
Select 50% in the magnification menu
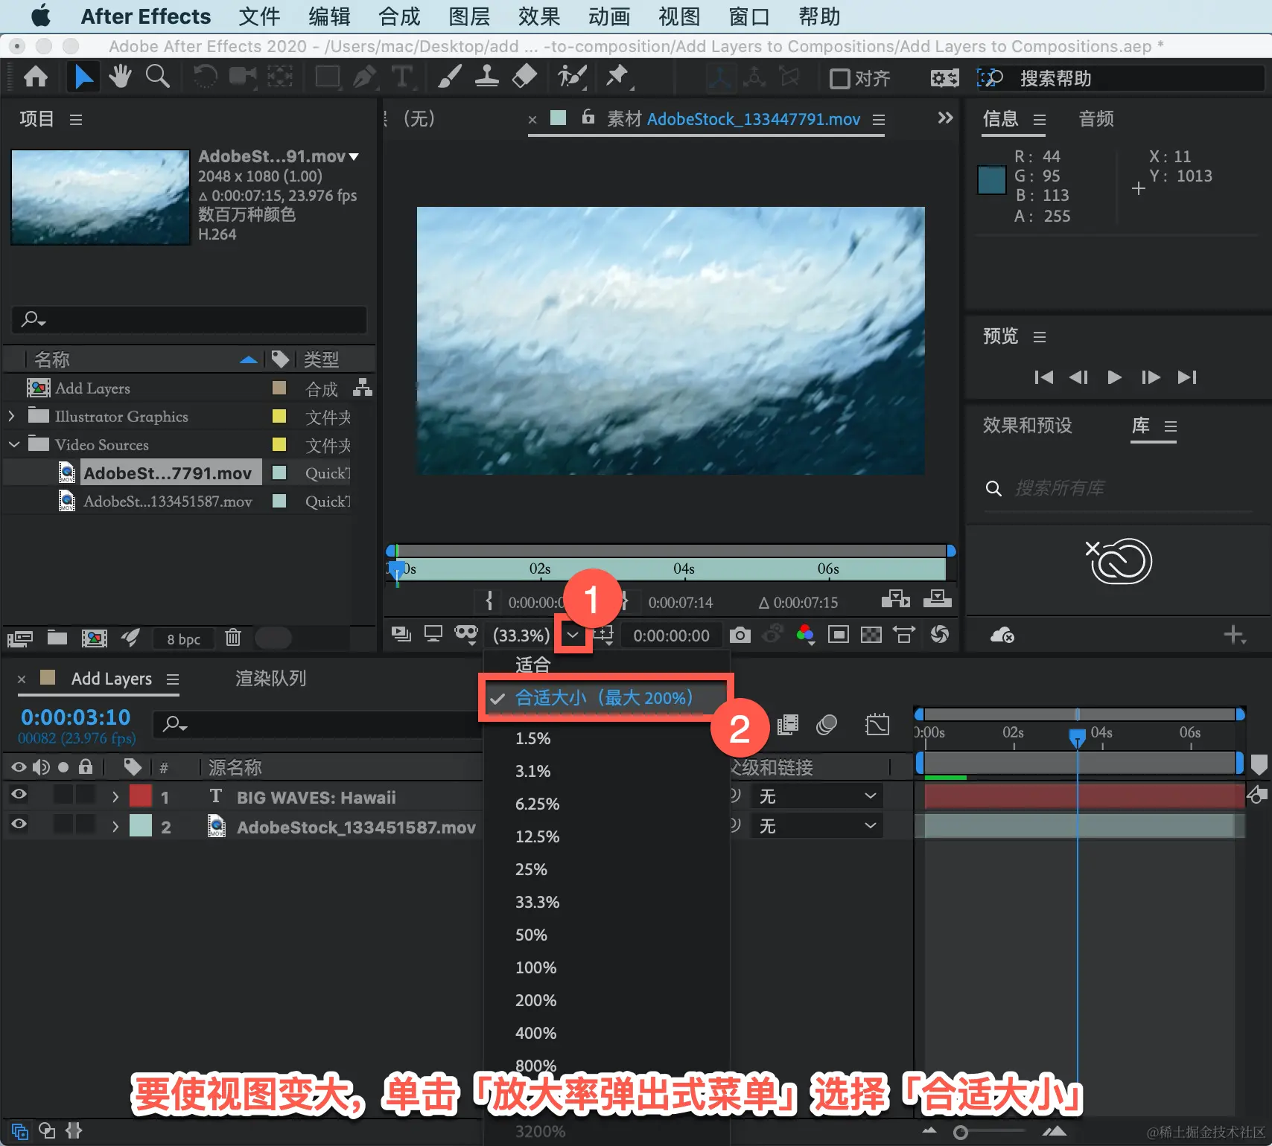(x=532, y=935)
